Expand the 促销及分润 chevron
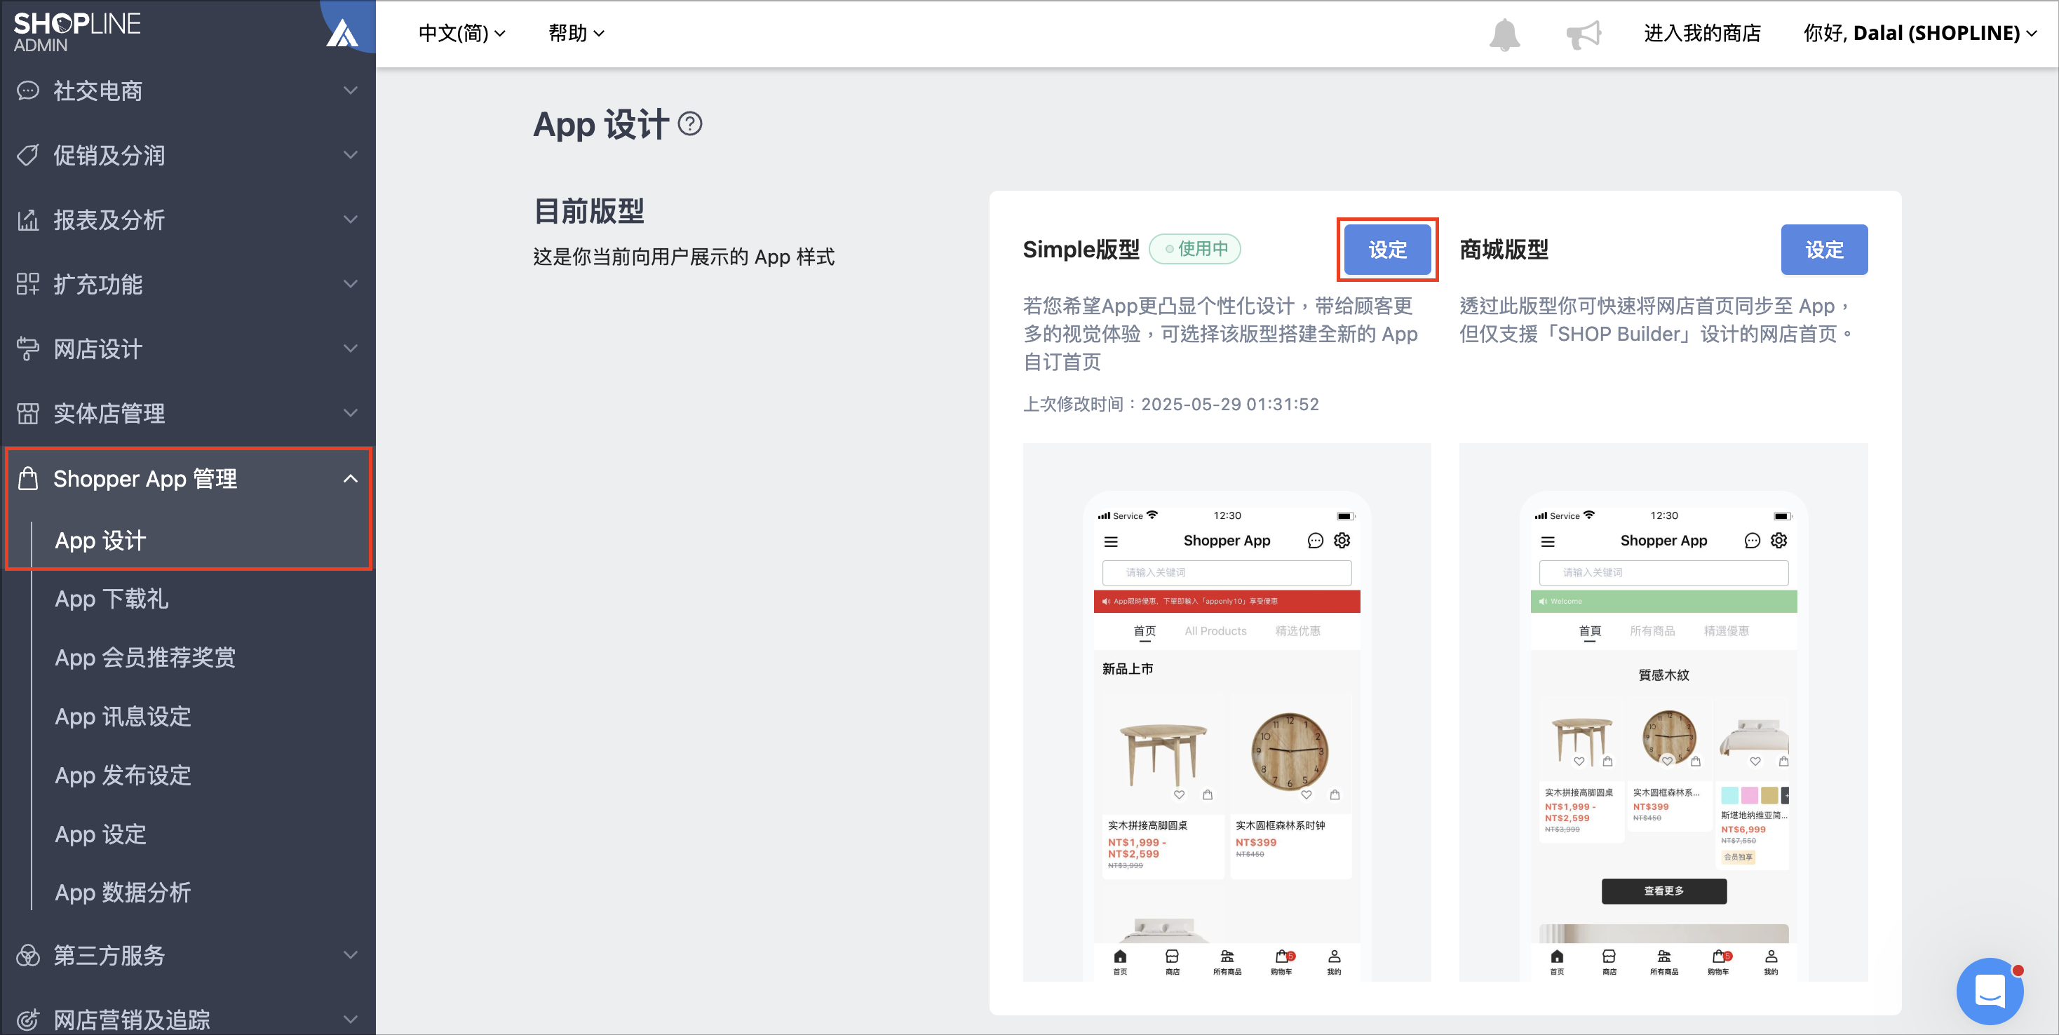 (350, 154)
